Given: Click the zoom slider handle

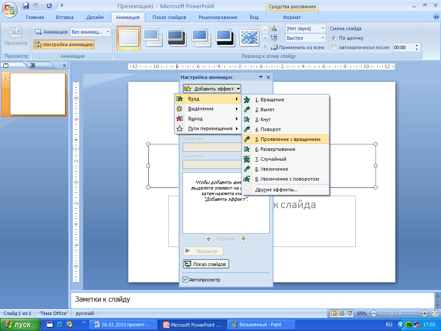Looking at the screenshot, I should tap(391, 313).
